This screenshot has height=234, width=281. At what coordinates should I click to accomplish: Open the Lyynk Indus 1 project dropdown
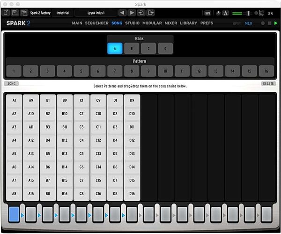96,13
